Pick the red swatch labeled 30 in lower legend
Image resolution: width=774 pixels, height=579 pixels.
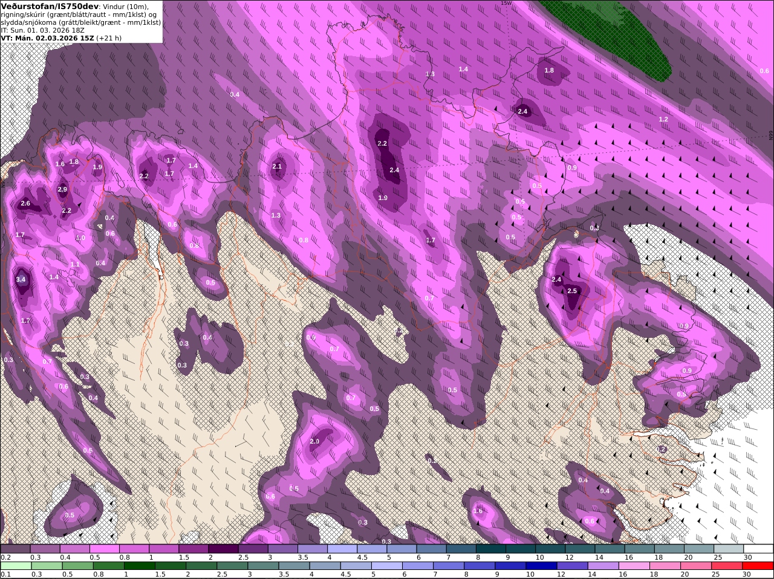click(758, 566)
